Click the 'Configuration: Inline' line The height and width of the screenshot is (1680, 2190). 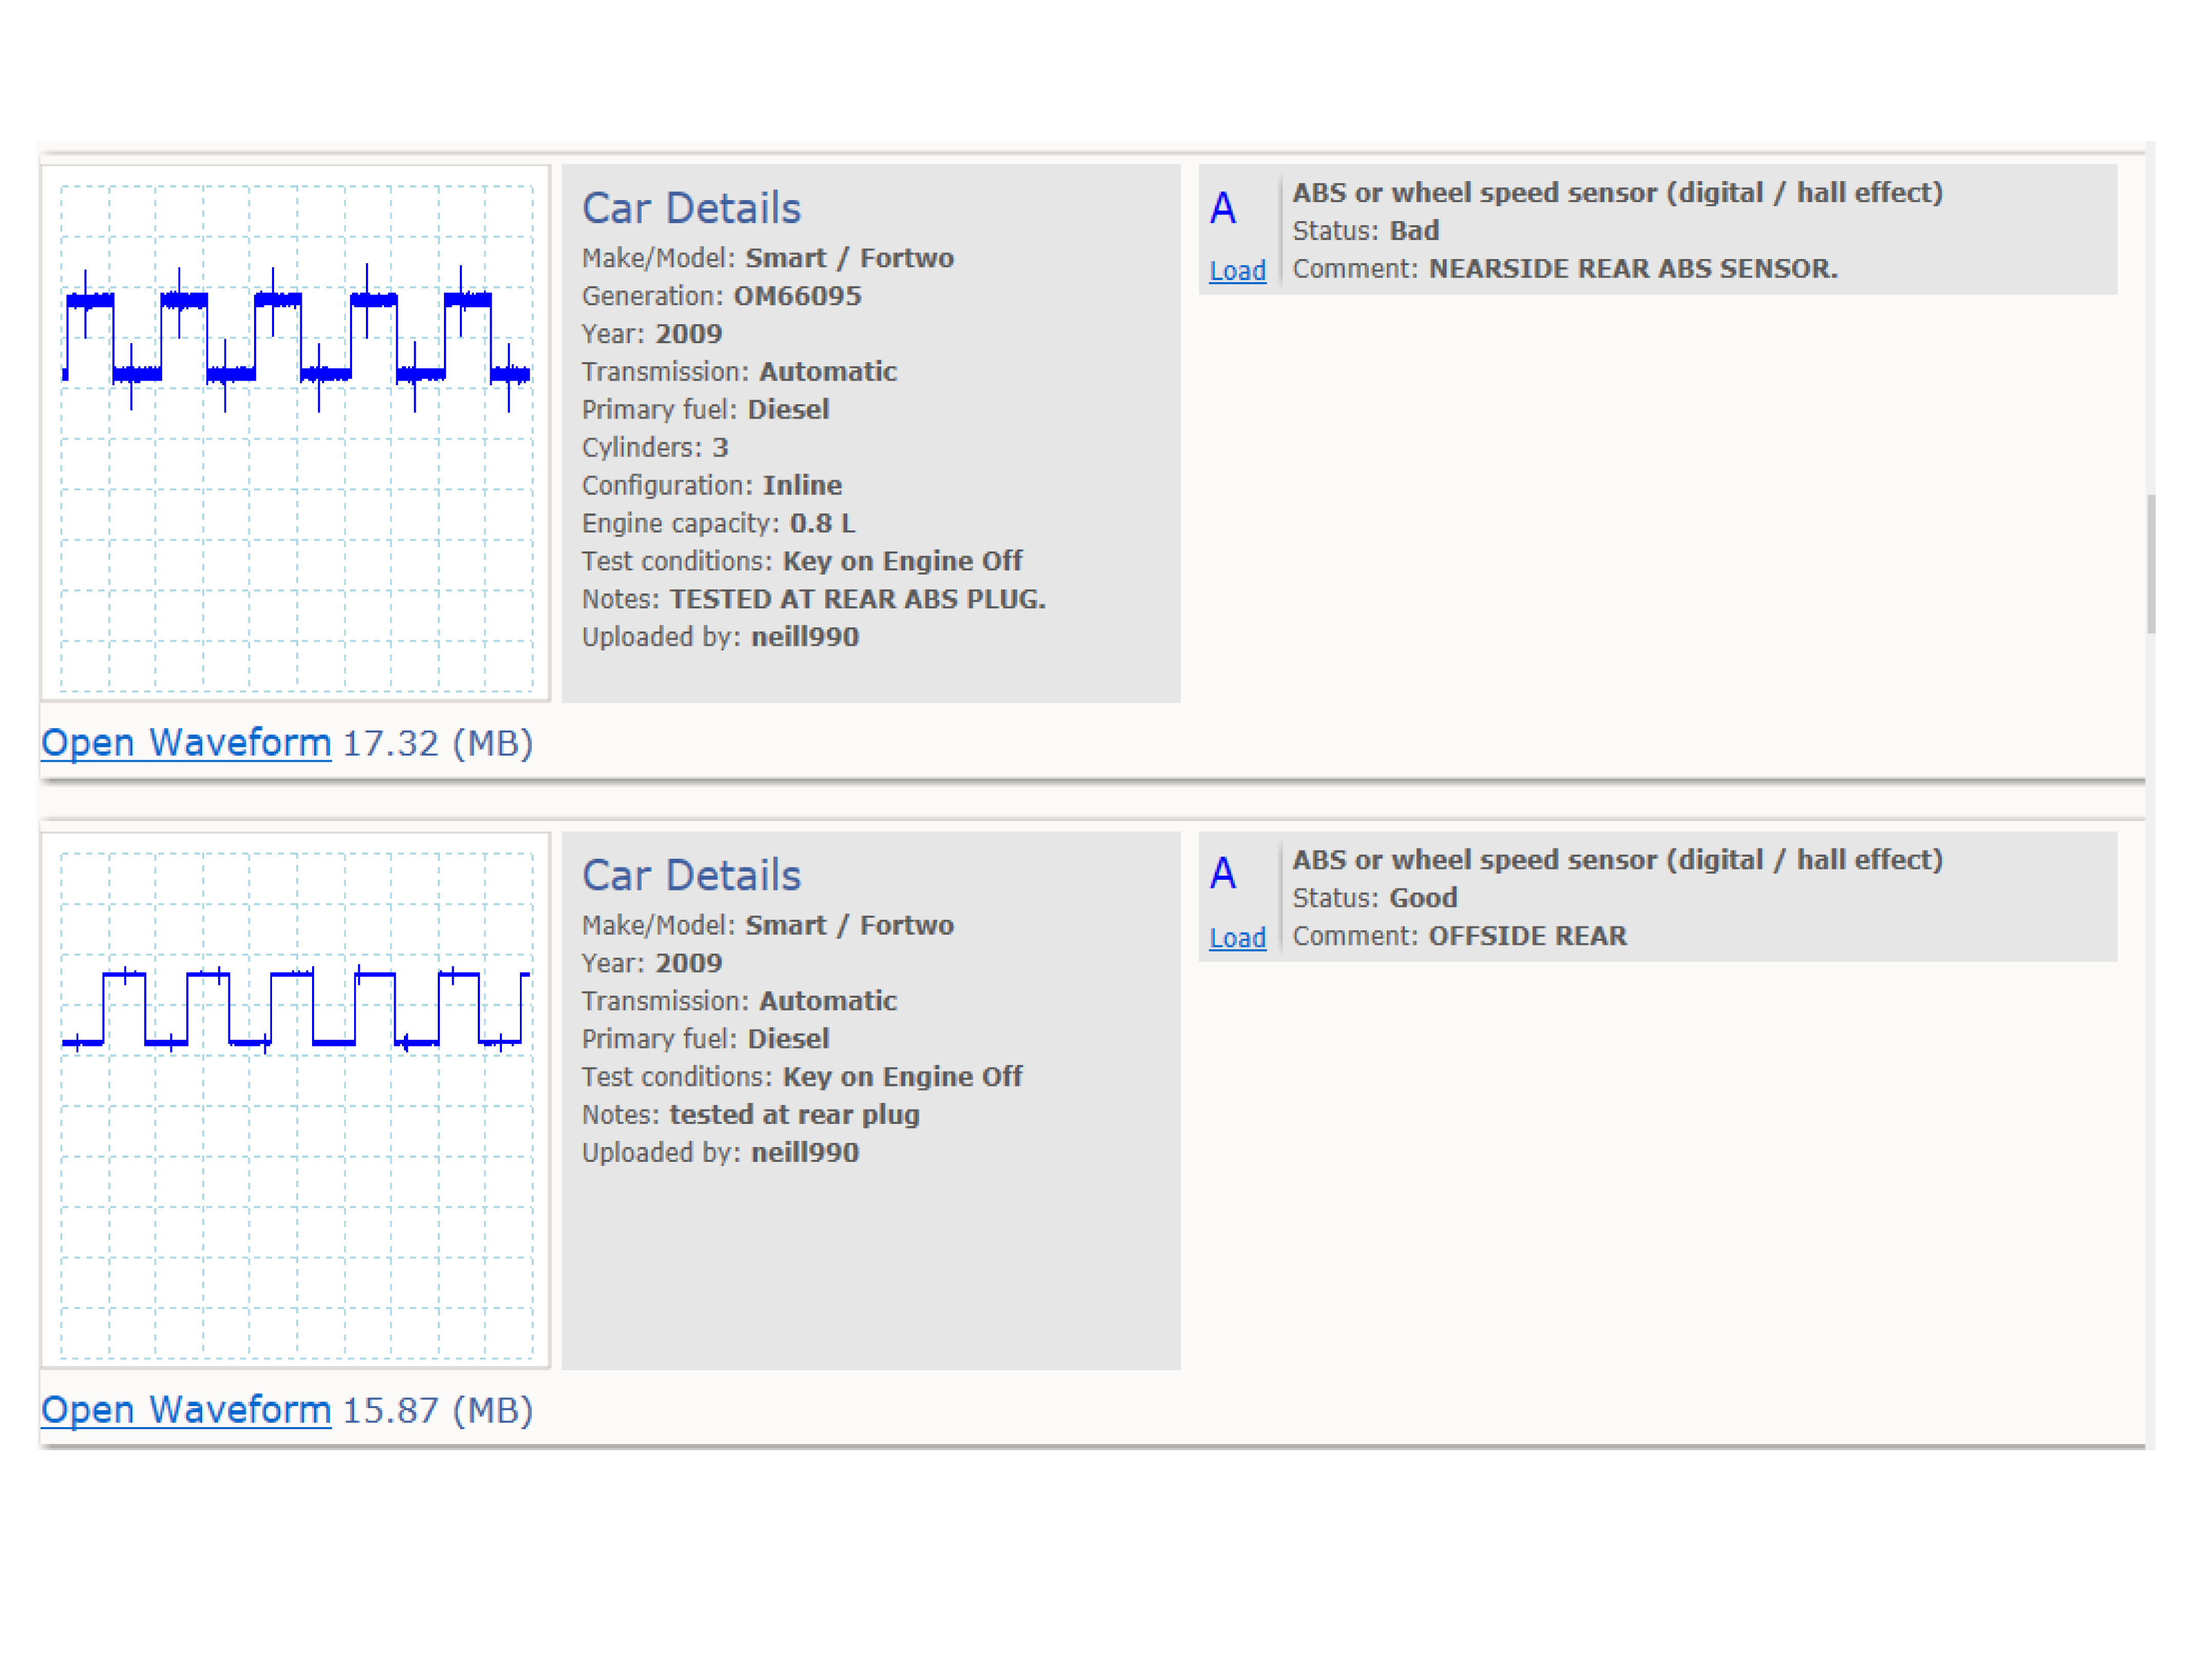click(x=711, y=486)
